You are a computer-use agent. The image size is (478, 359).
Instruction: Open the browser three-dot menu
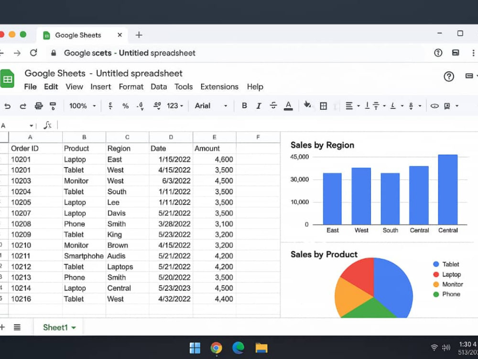click(x=473, y=53)
